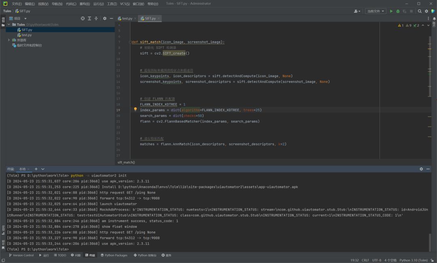Add new terminal session with plus icon
The height and width of the screenshot is (263, 437).
36,169
